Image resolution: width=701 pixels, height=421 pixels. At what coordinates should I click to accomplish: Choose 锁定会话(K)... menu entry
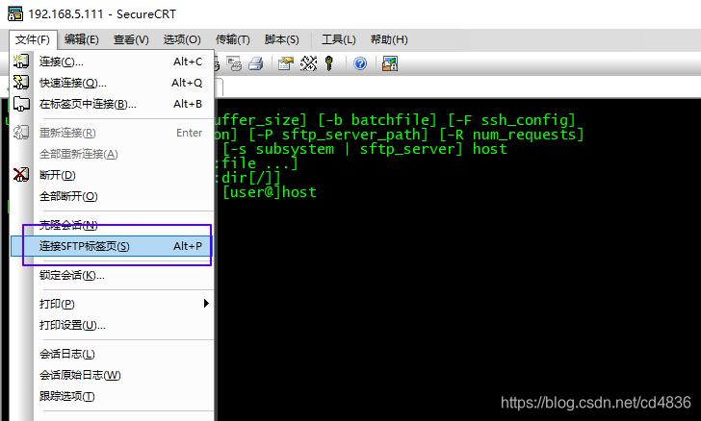pos(112,276)
